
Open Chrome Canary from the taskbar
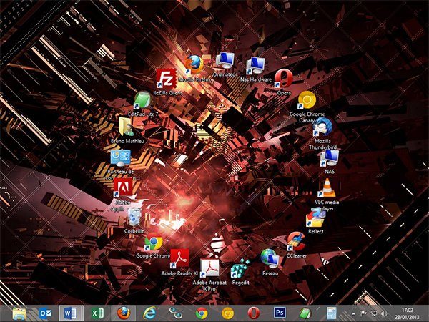(227, 313)
